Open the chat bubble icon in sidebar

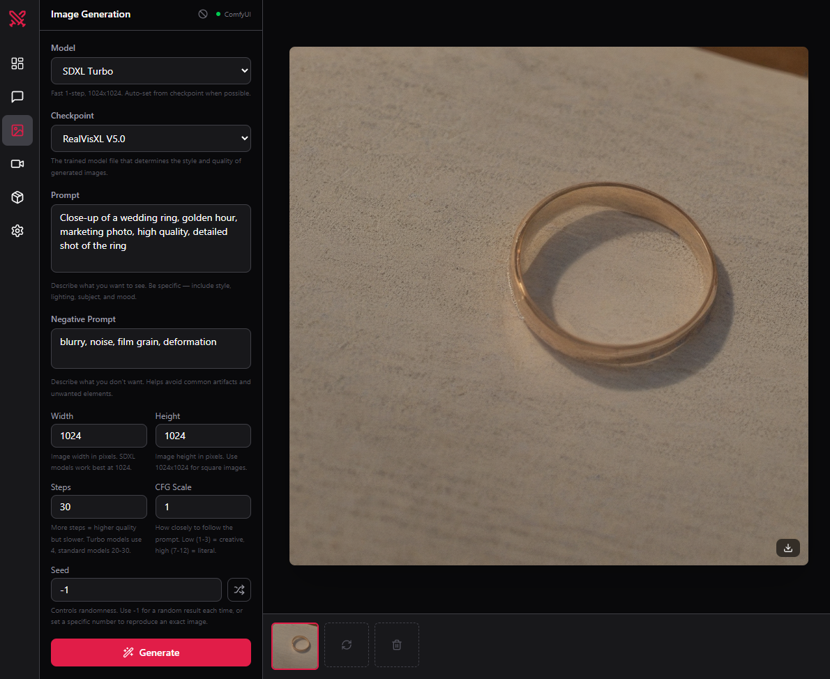tap(17, 97)
